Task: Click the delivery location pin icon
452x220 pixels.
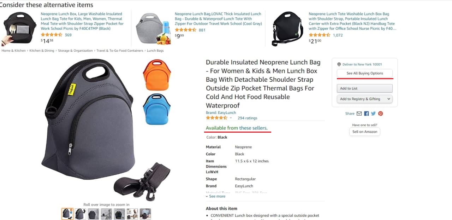Action: tap(339, 64)
